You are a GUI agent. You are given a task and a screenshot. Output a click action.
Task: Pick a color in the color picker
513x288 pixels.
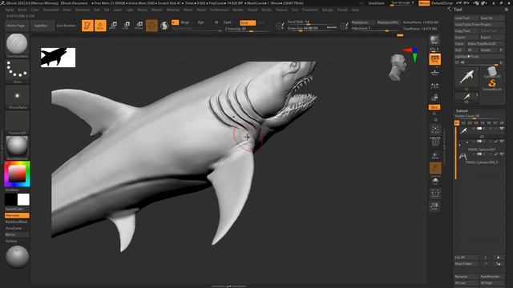click(x=17, y=174)
